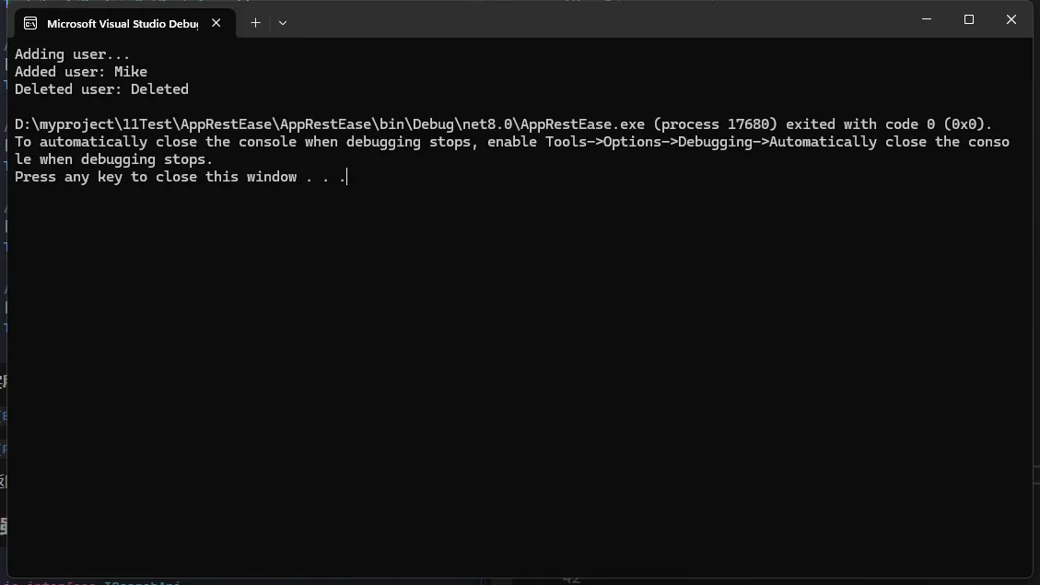Click the "le when debugging stops." line

[113, 159]
